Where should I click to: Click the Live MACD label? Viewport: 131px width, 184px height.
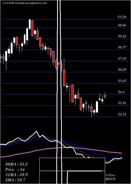click(x=110, y=177)
